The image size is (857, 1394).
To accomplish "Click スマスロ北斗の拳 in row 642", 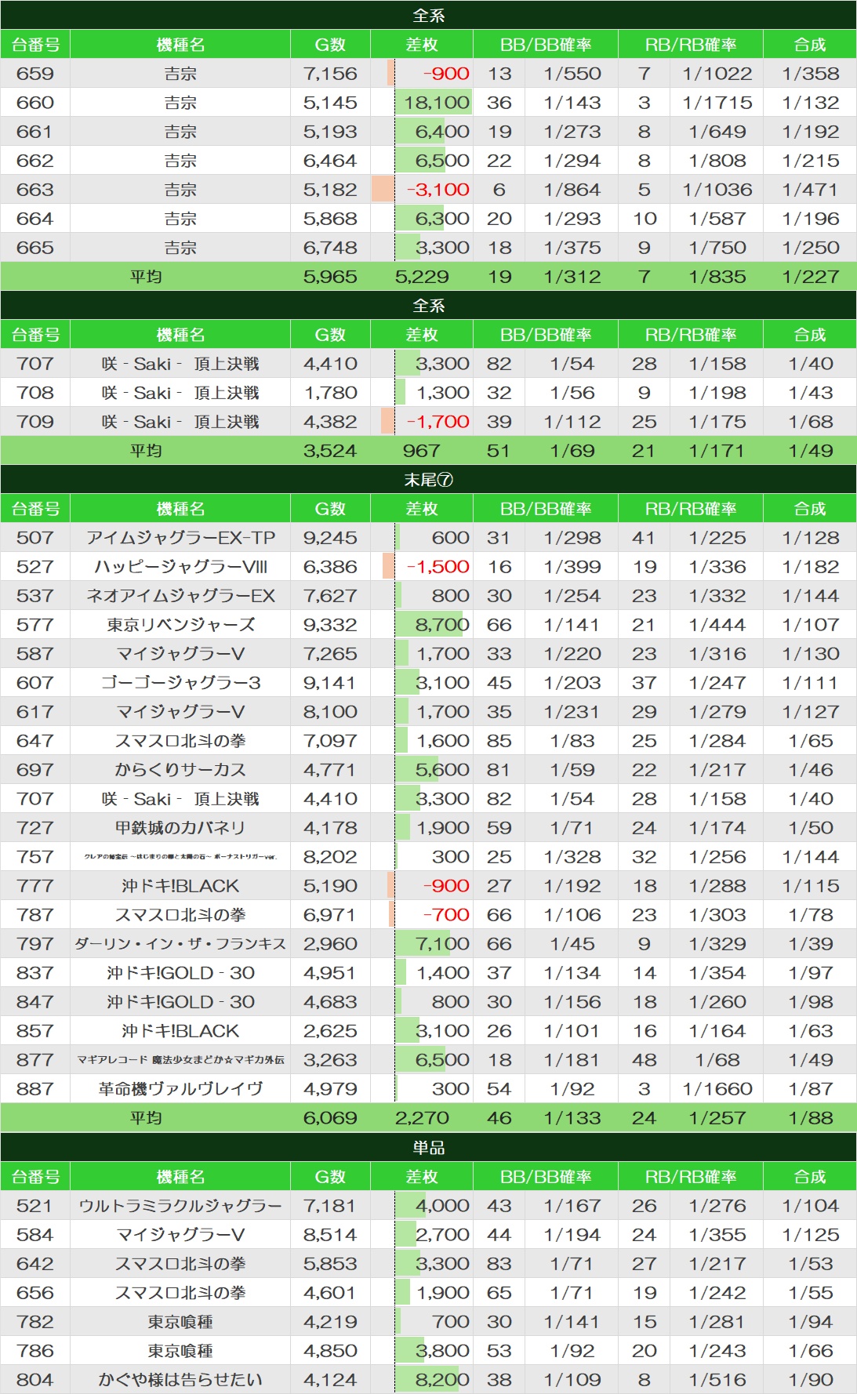I will pos(180,1264).
